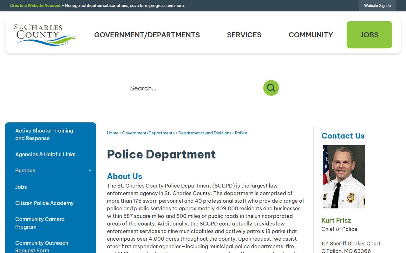
Task: Click the Police breadcrumb link
Action: pos(241,133)
